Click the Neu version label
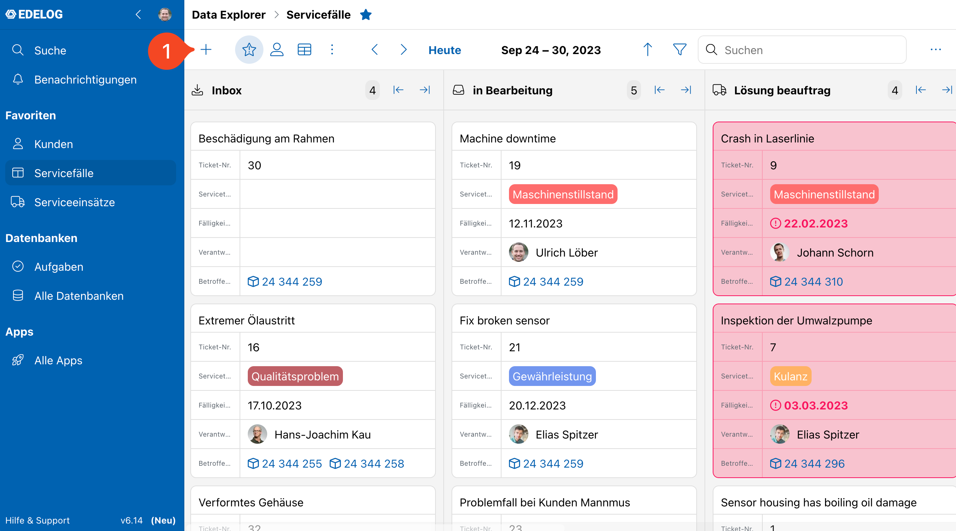 click(163, 520)
